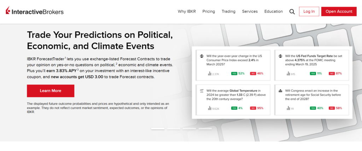
Task: Open the Pricing menu
Action: click(209, 12)
